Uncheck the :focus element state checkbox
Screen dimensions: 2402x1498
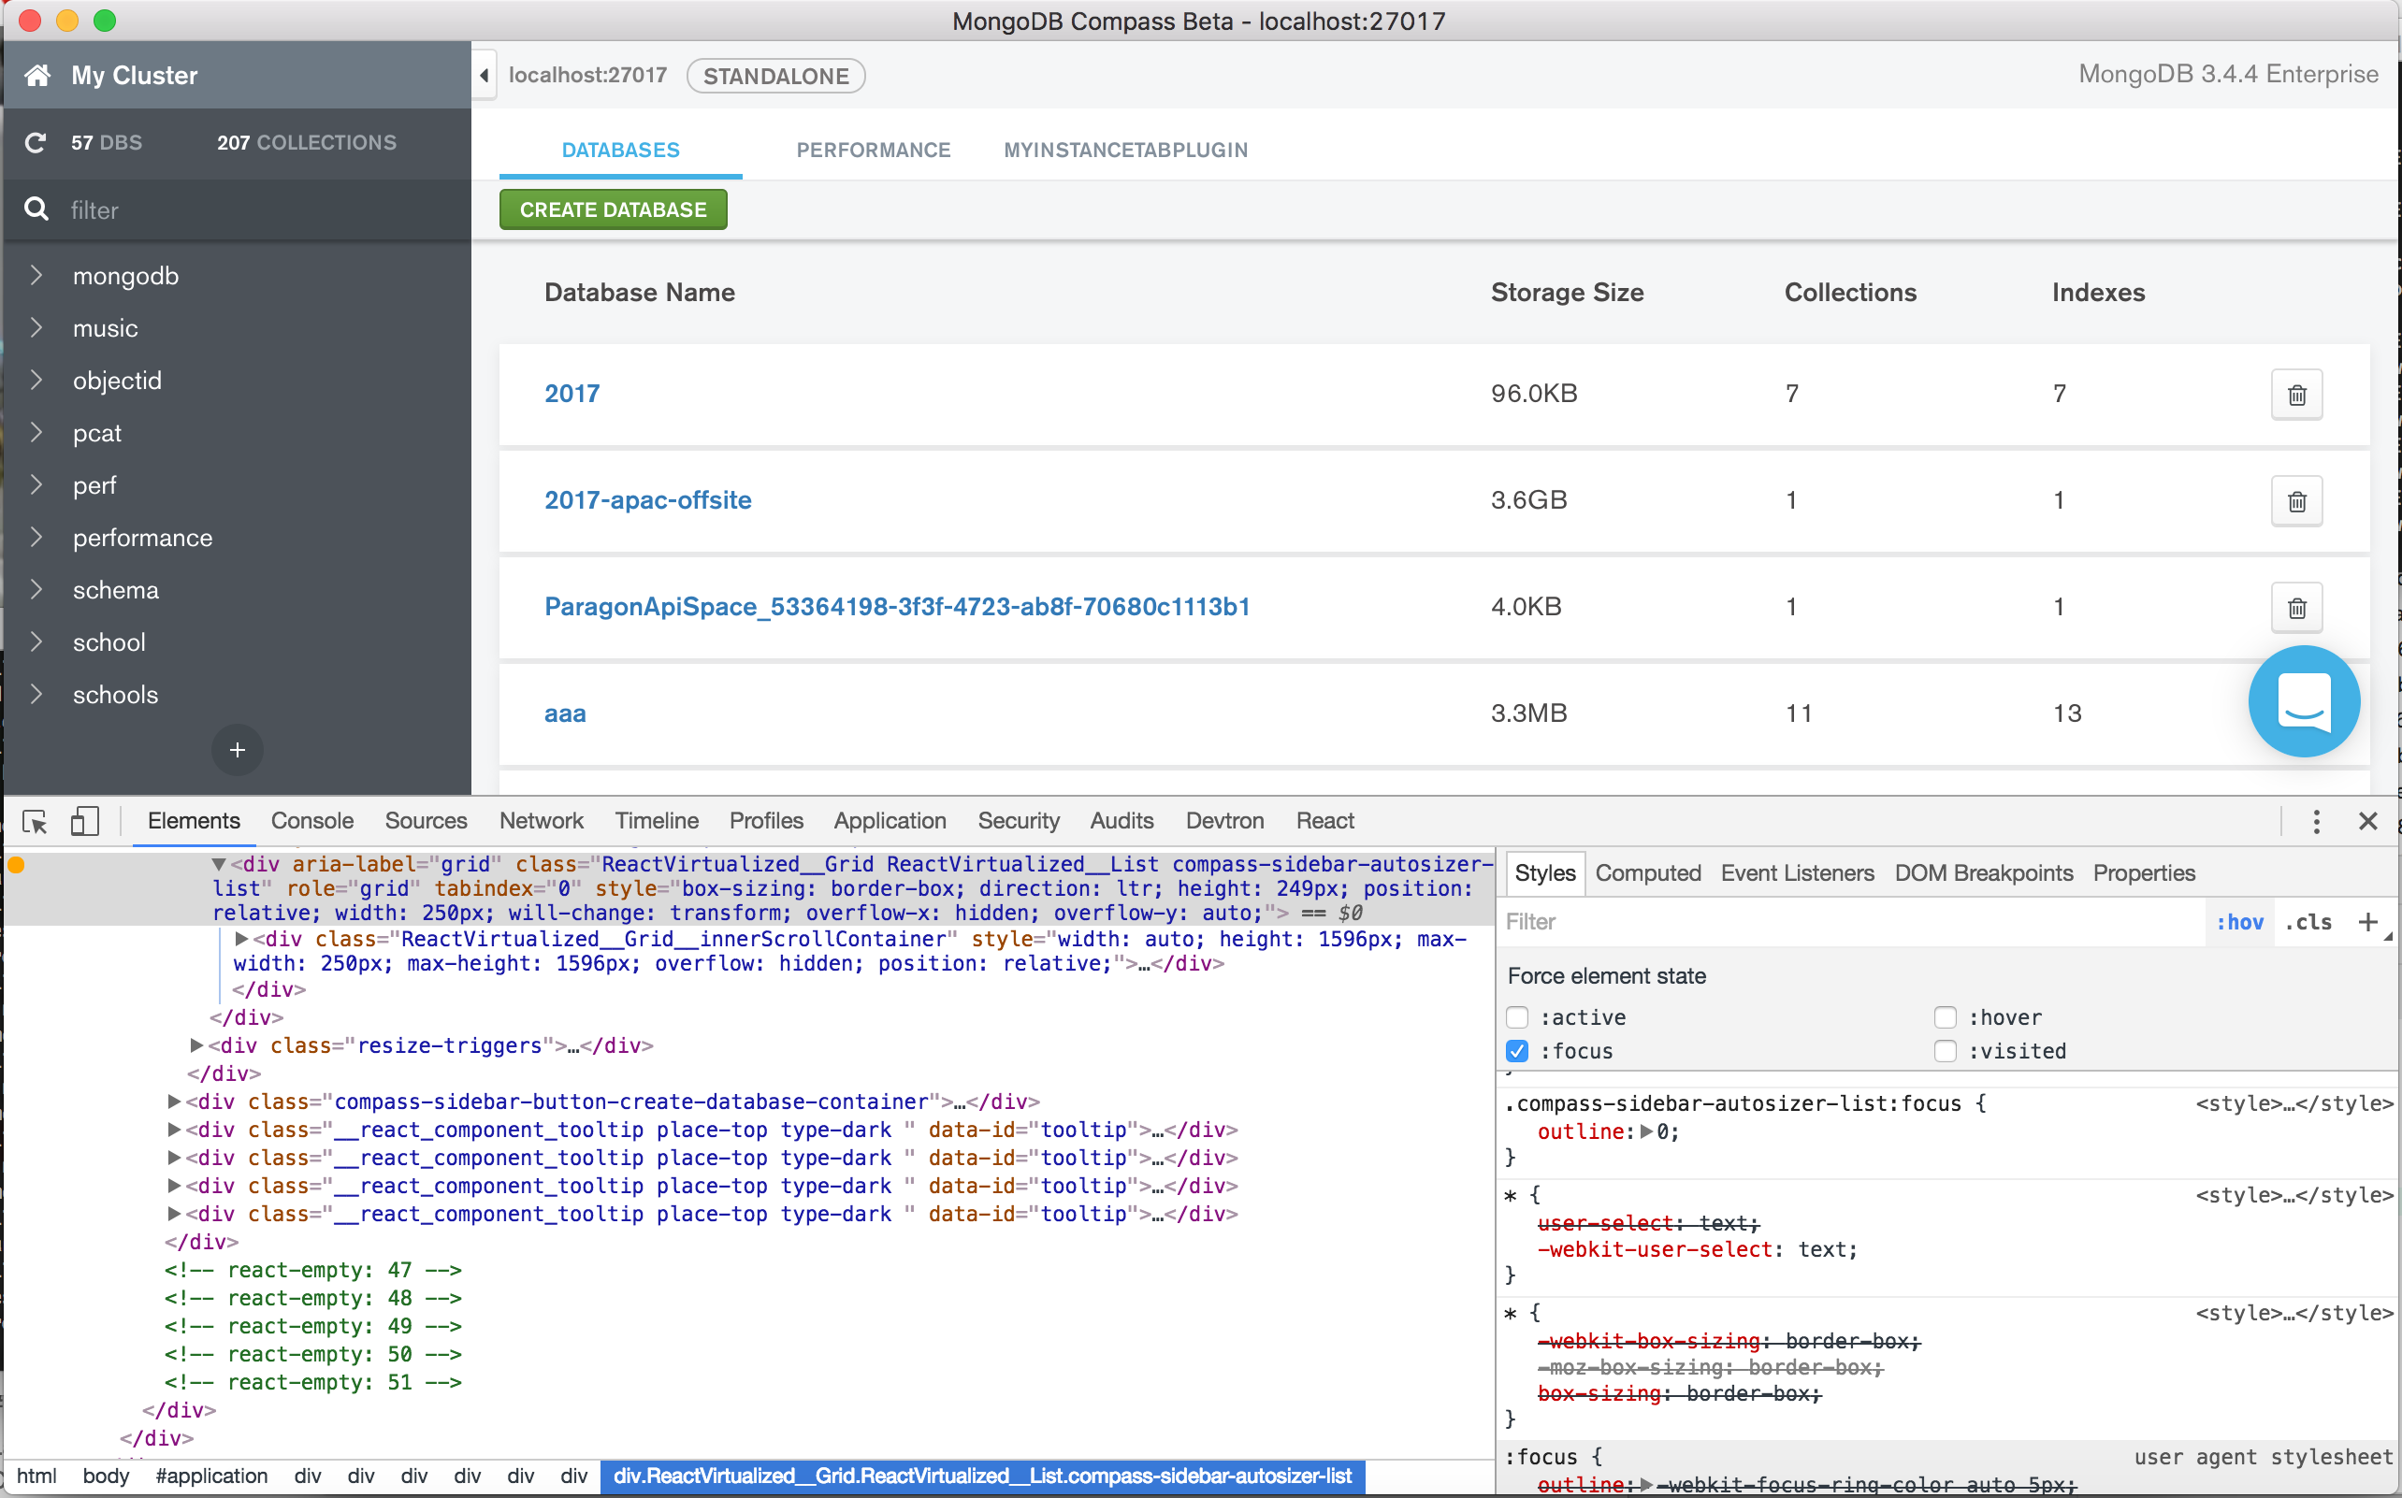[x=1516, y=1051]
